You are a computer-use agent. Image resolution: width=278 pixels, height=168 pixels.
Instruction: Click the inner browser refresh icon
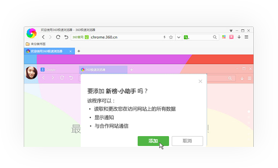click(x=62, y=78)
